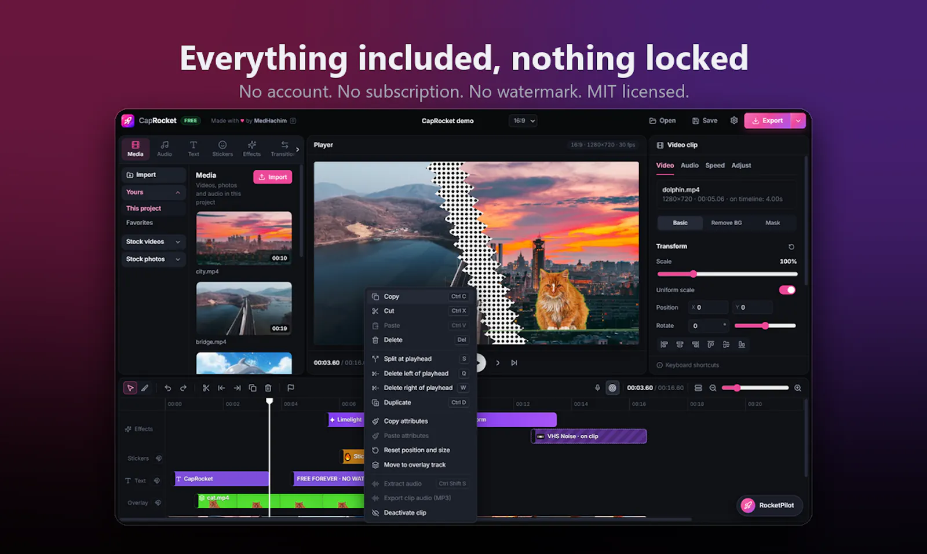Select the city.mp4 media thumbnail
This screenshot has width=927, height=554.
[x=244, y=238]
